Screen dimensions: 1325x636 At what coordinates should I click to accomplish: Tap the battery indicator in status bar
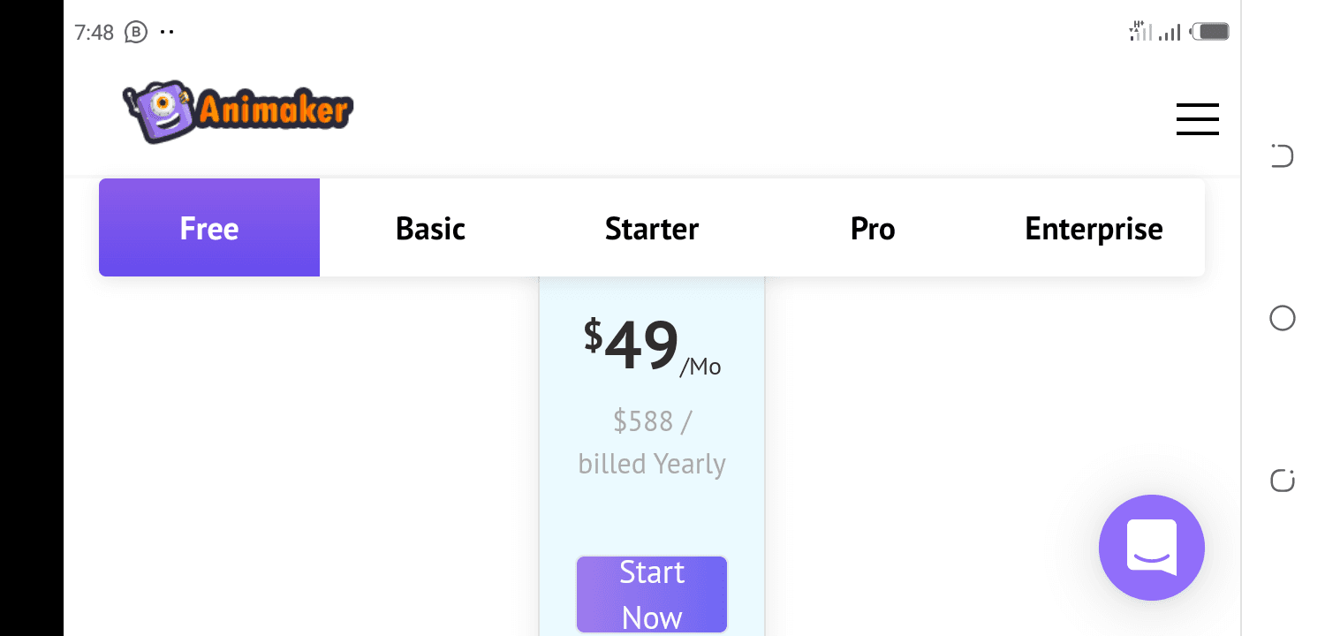(x=1210, y=33)
